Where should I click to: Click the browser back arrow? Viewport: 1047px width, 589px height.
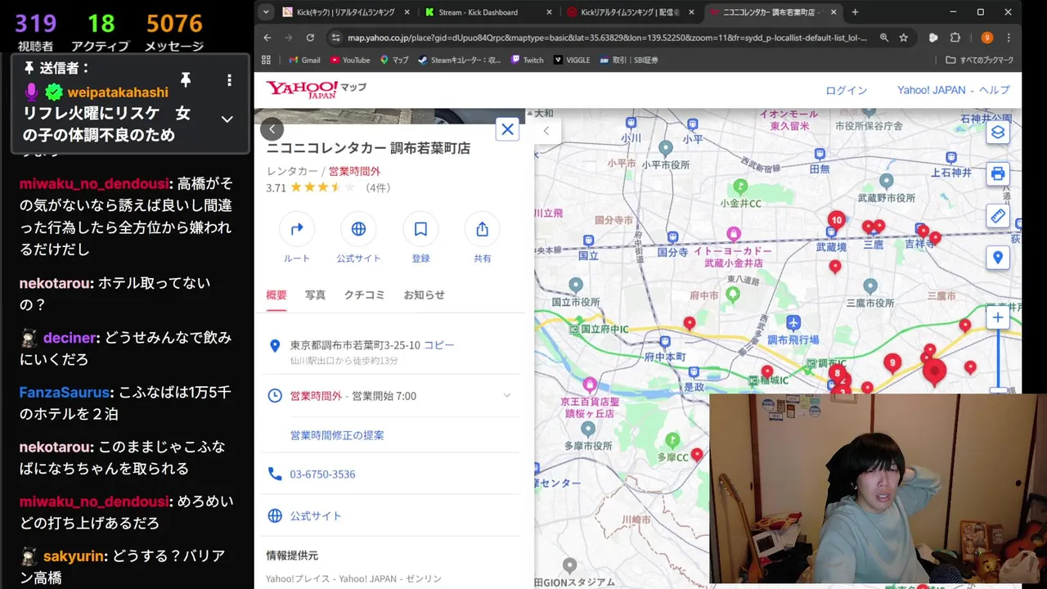pyautogui.click(x=267, y=38)
